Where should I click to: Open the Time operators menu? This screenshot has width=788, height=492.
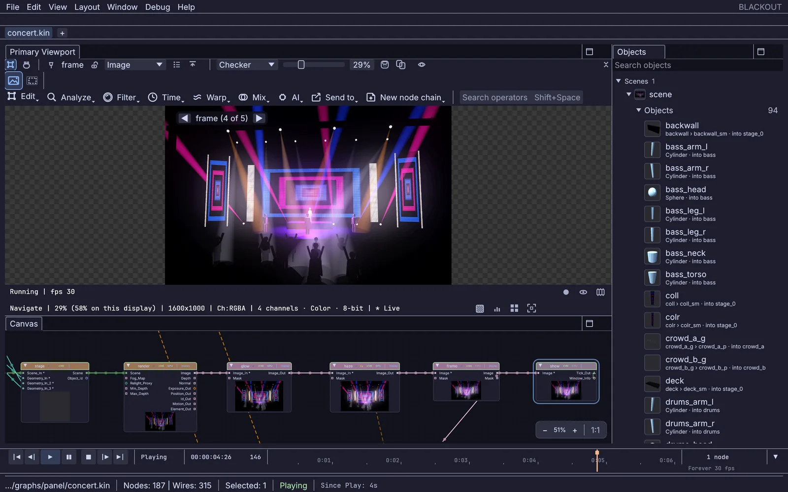[x=166, y=97]
